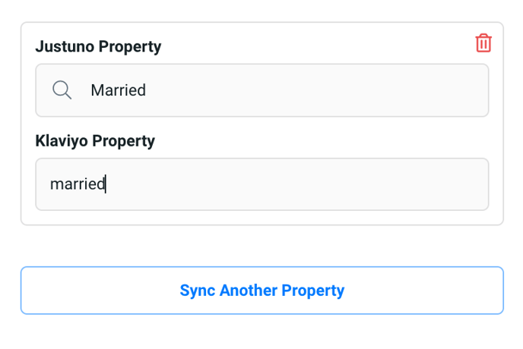
Task: Click the "Married" value in Justuno field
Action: [x=119, y=90]
